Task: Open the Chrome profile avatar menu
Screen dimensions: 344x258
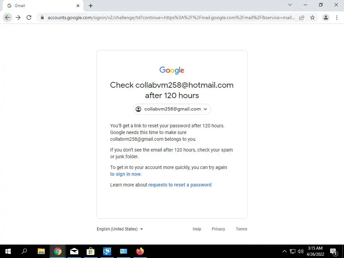Action: click(326, 17)
